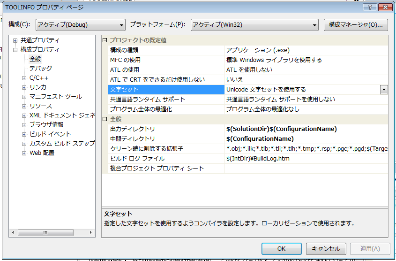Select デバッグ in the tree
396x261 pixels.
(41, 68)
